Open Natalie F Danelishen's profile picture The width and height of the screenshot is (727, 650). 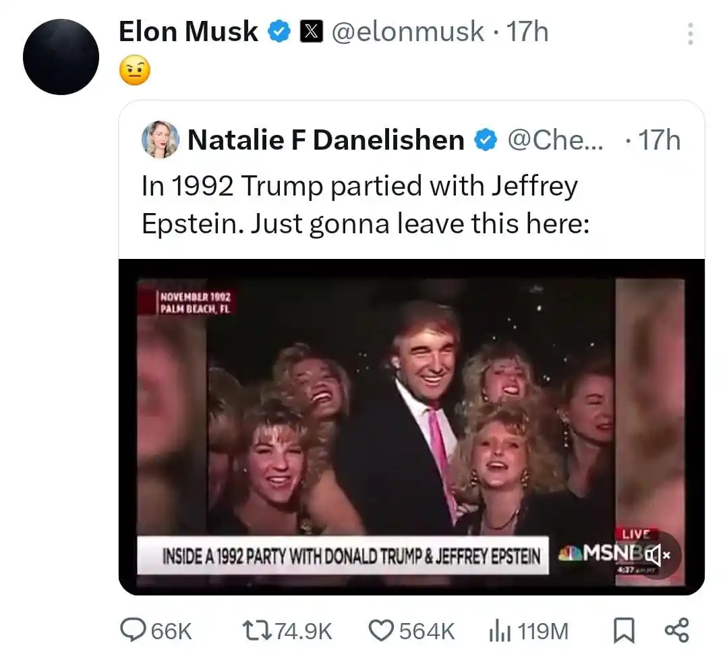coord(161,140)
